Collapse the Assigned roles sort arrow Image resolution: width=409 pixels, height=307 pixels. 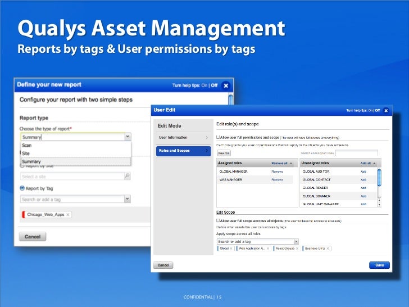tap(291, 163)
